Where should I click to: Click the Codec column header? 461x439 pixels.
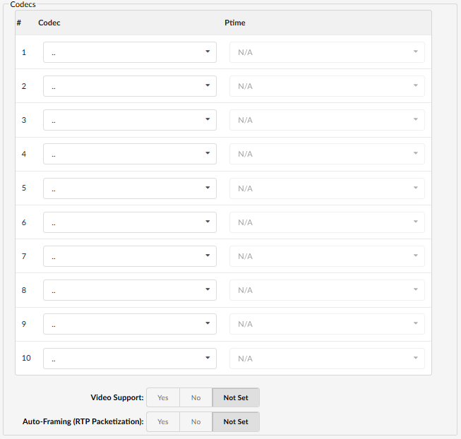(x=49, y=23)
